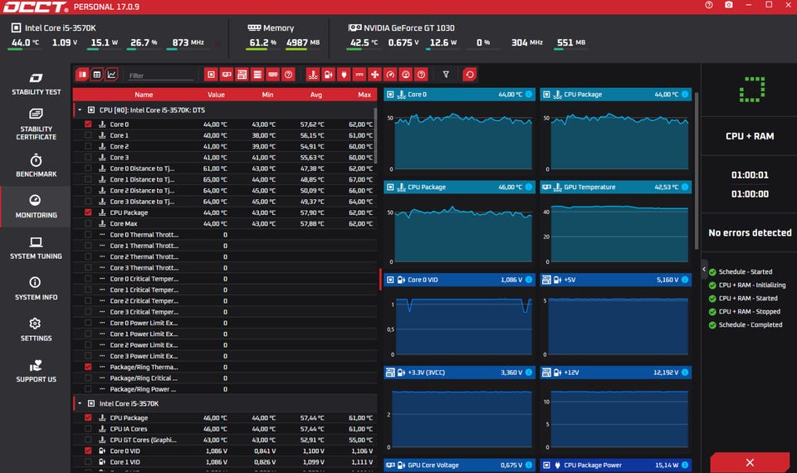Check the CPU IA Cores checkbox

[89, 429]
